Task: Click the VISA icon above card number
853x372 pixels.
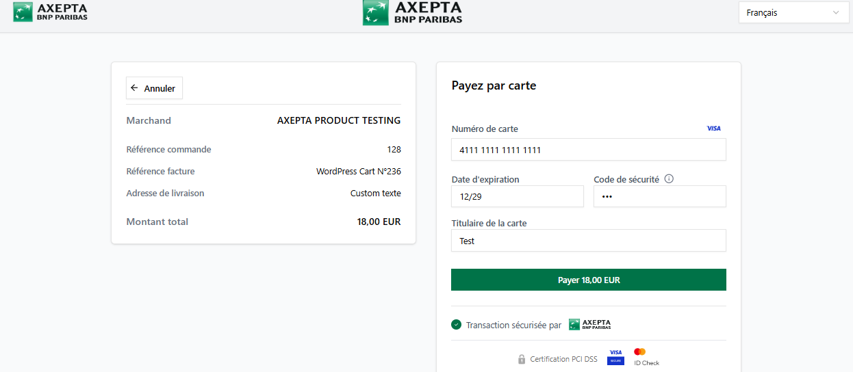Action: coord(713,129)
